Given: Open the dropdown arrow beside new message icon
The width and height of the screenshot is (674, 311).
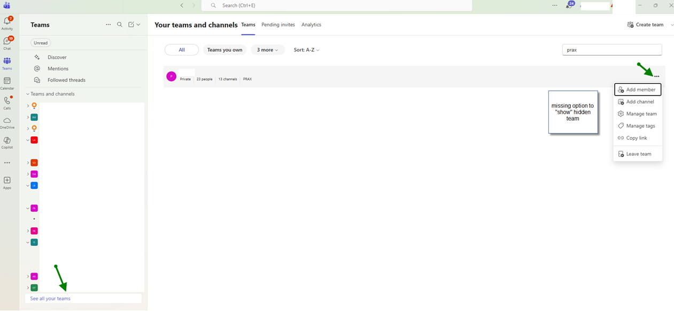Looking at the screenshot, I should click(x=138, y=25).
